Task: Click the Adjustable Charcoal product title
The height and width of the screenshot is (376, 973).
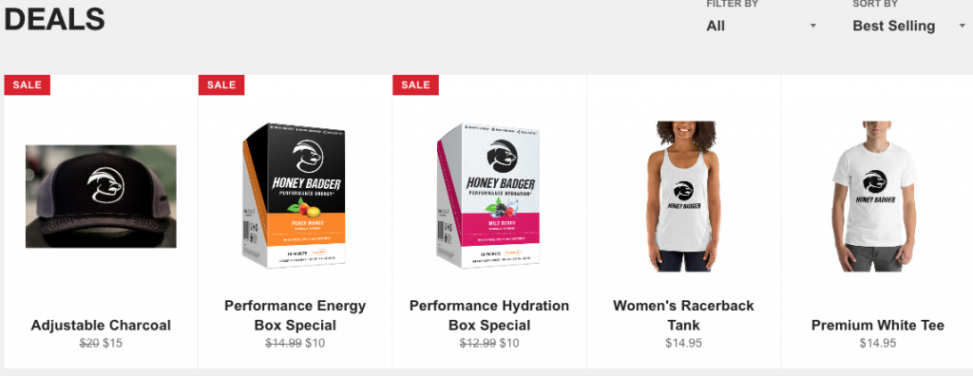Action: tap(101, 325)
